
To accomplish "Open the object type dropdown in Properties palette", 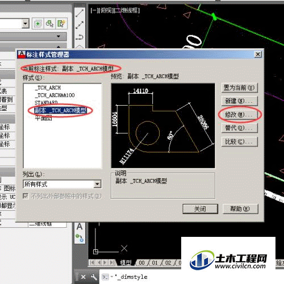I will pyautogui.click(x=25, y=24).
